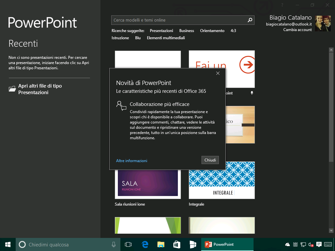Select the Business suggested search
This screenshot has height=251, width=335.
(186, 31)
